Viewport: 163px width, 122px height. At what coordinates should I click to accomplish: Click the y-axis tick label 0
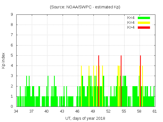tap(12, 106)
